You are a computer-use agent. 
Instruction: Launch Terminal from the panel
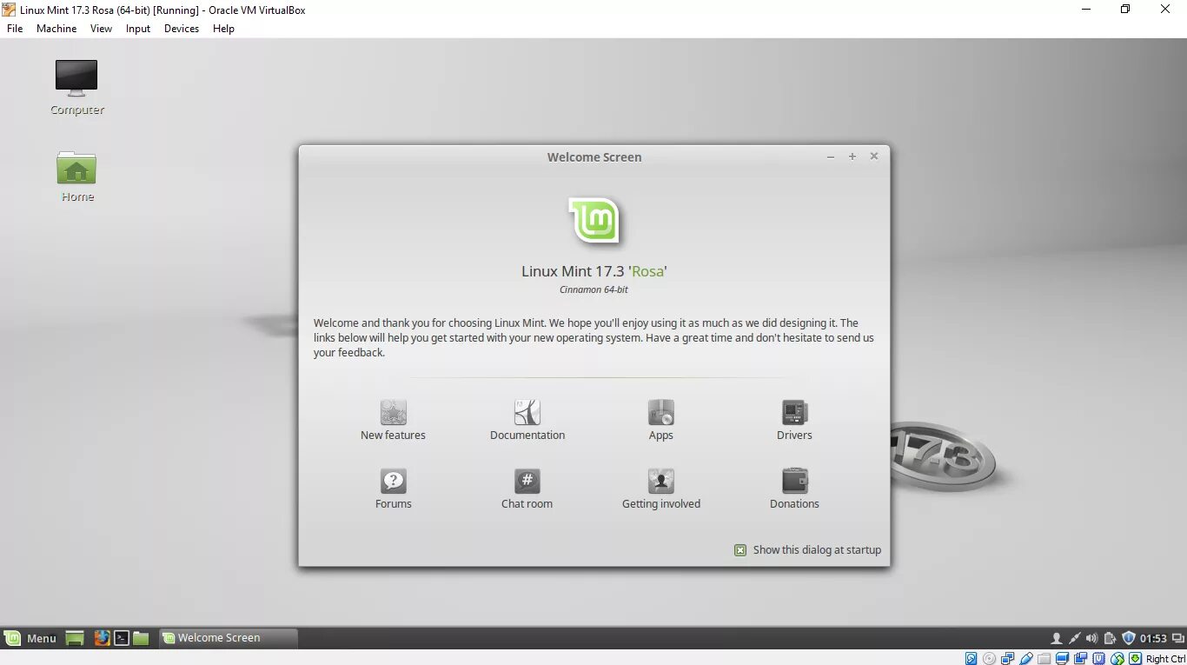(122, 638)
